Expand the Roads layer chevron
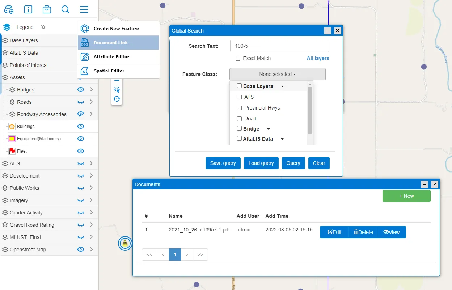The image size is (452, 290). coord(91,102)
